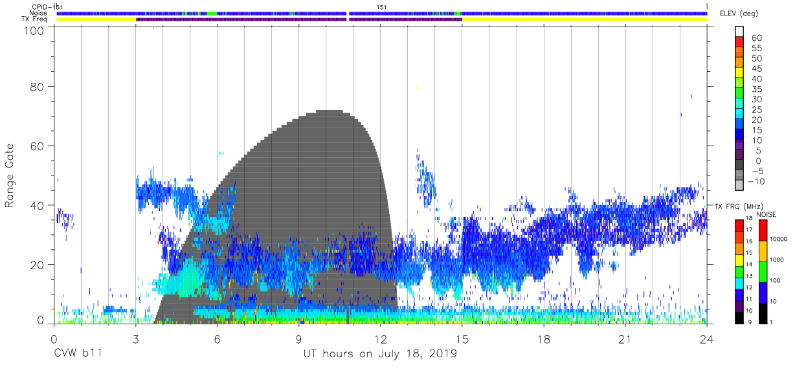
Task: Click the 'Range Gate' y-axis title
Action: tap(10, 176)
